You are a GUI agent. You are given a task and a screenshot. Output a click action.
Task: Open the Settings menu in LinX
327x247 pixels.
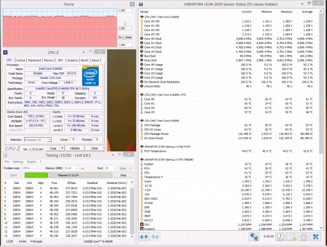pyautogui.click(x=18, y=162)
